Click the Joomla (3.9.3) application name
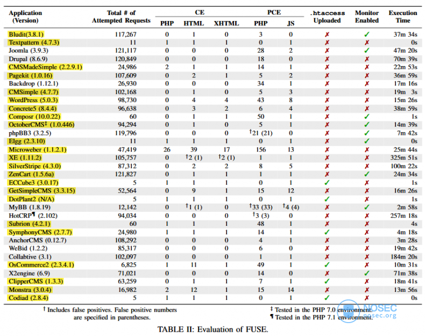 point(28,51)
